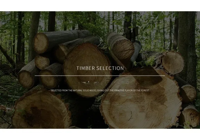Click the topmost log end at upper left

click(41, 43)
